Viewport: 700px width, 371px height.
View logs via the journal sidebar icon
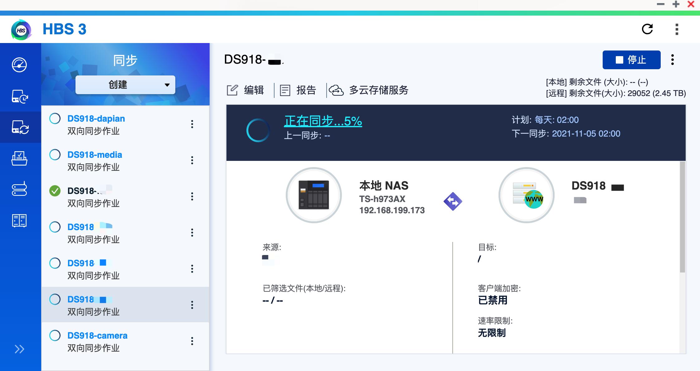[20, 220]
